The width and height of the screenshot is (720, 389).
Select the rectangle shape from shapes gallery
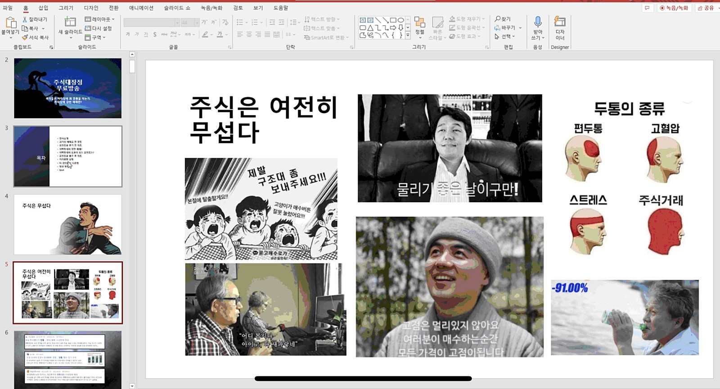(x=393, y=20)
